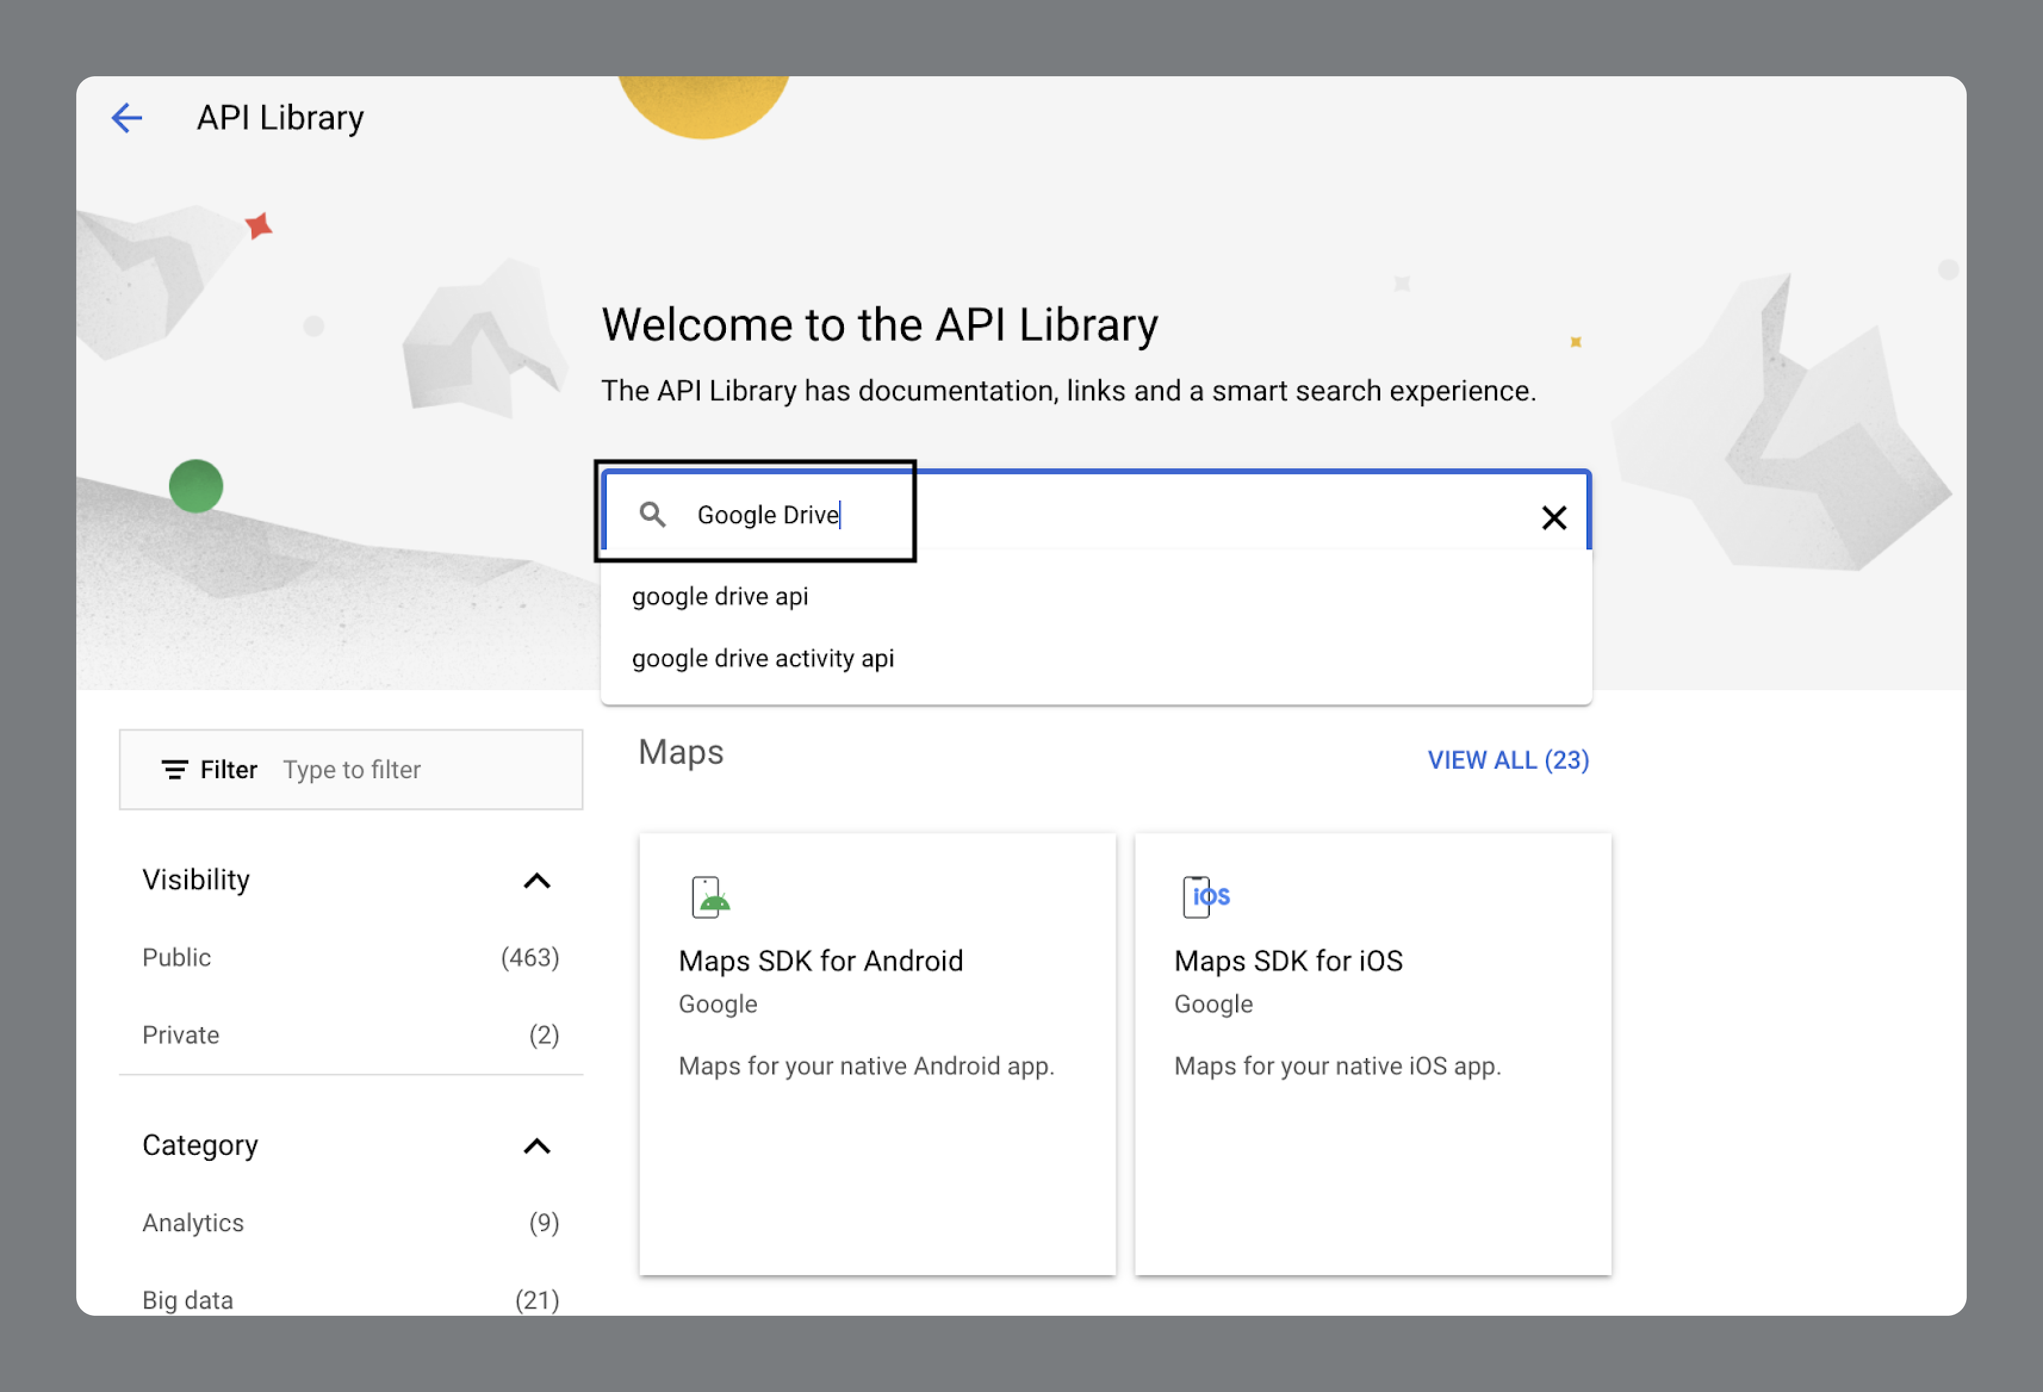Open the Maps SDK for Android card title
Image resolution: width=2043 pixels, height=1392 pixels.
tap(820, 961)
